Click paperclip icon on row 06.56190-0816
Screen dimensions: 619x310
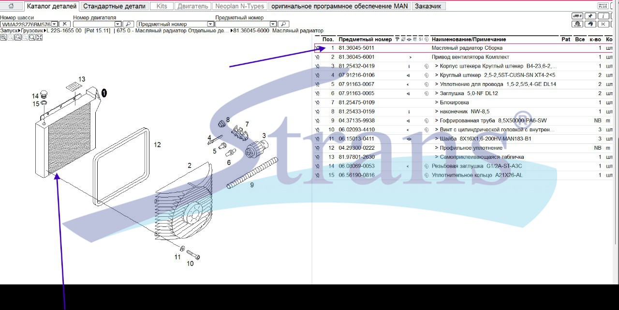(427, 175)
